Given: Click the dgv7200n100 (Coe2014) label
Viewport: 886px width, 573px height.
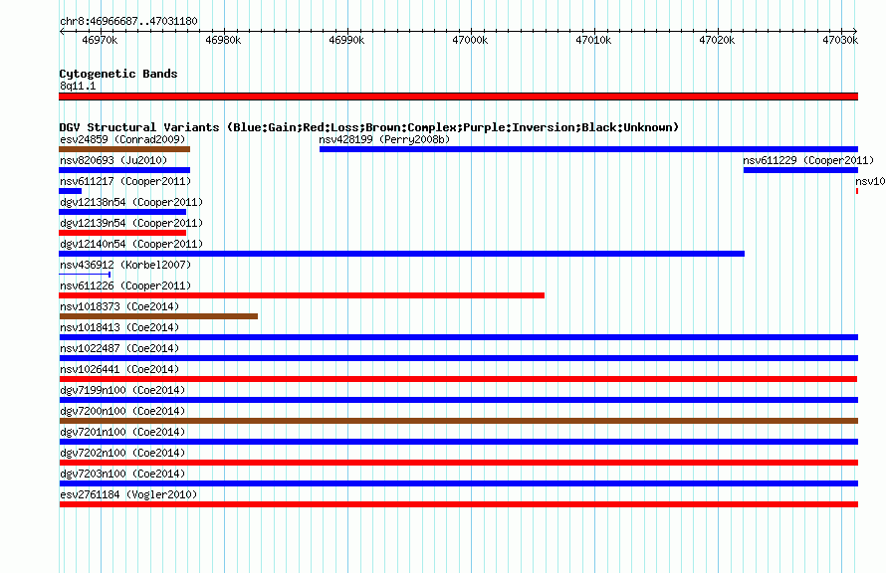Looking at the screenshot, I should [122, 411].
